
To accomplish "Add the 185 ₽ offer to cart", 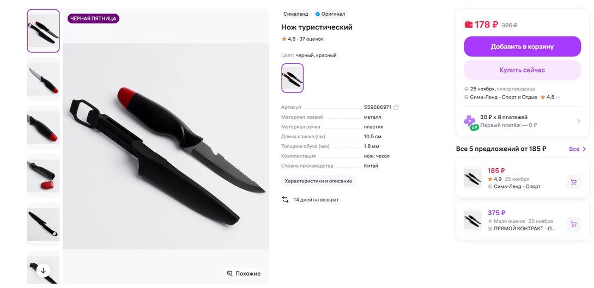I will pyautogui.click(x=573, y=182).
